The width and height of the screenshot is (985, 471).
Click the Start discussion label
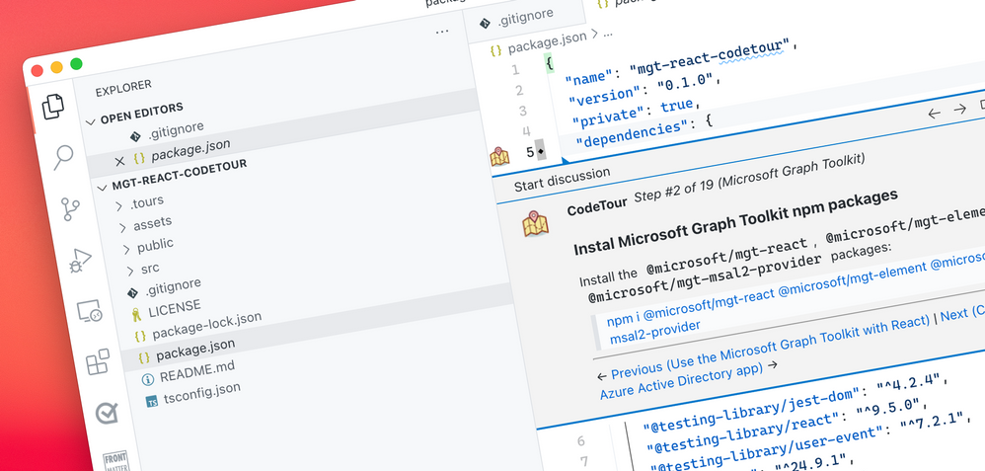562,180
